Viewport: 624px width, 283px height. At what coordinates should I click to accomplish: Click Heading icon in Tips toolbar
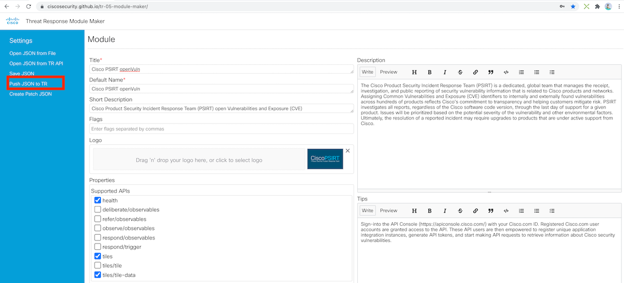coord(414,211)
